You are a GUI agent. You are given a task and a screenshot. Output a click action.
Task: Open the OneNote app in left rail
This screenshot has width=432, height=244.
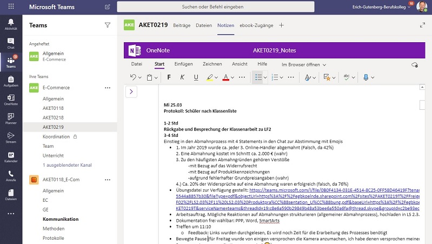point(11,100)
